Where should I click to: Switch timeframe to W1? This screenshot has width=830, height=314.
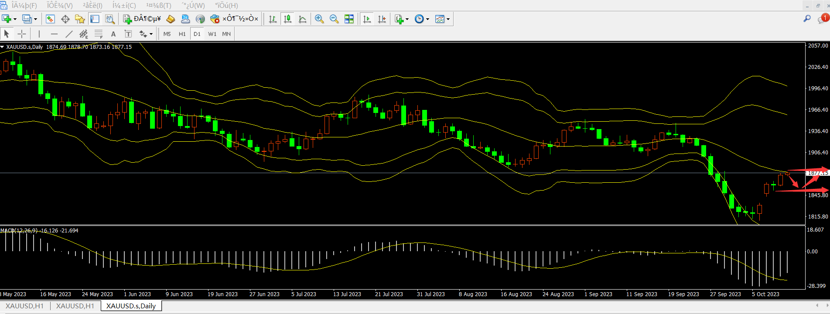[x=212, y=34]
